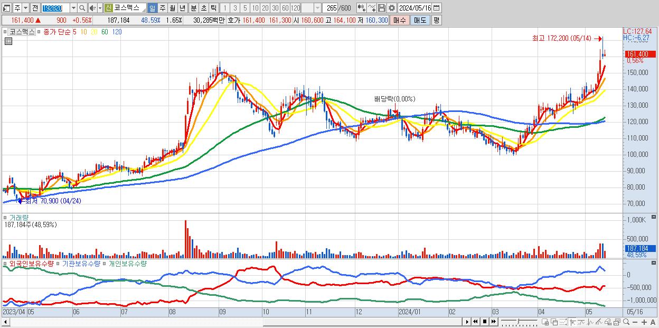Screen dimensions: 659x328
Task: Click the red 5-day moving average label
Action: click(75, 32)
